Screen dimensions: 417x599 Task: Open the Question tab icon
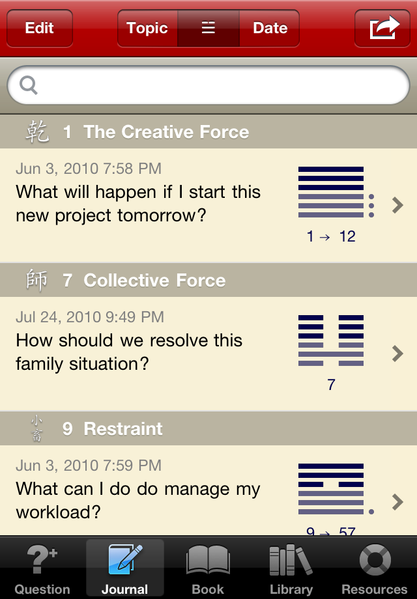pyautogui.click(x=42, y=559)
